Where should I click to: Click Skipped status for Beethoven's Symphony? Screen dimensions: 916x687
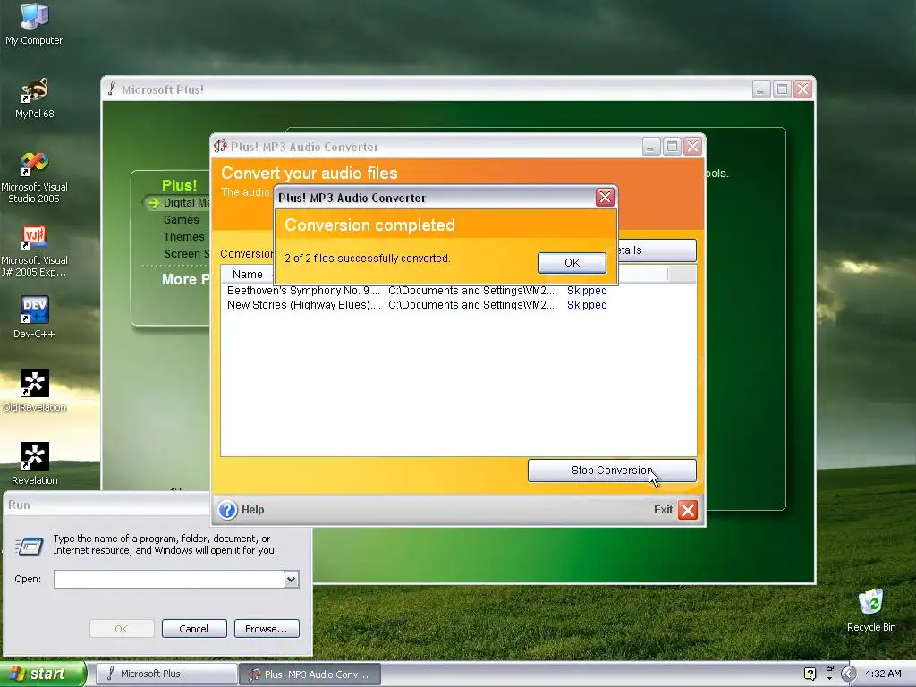(587, 291)
